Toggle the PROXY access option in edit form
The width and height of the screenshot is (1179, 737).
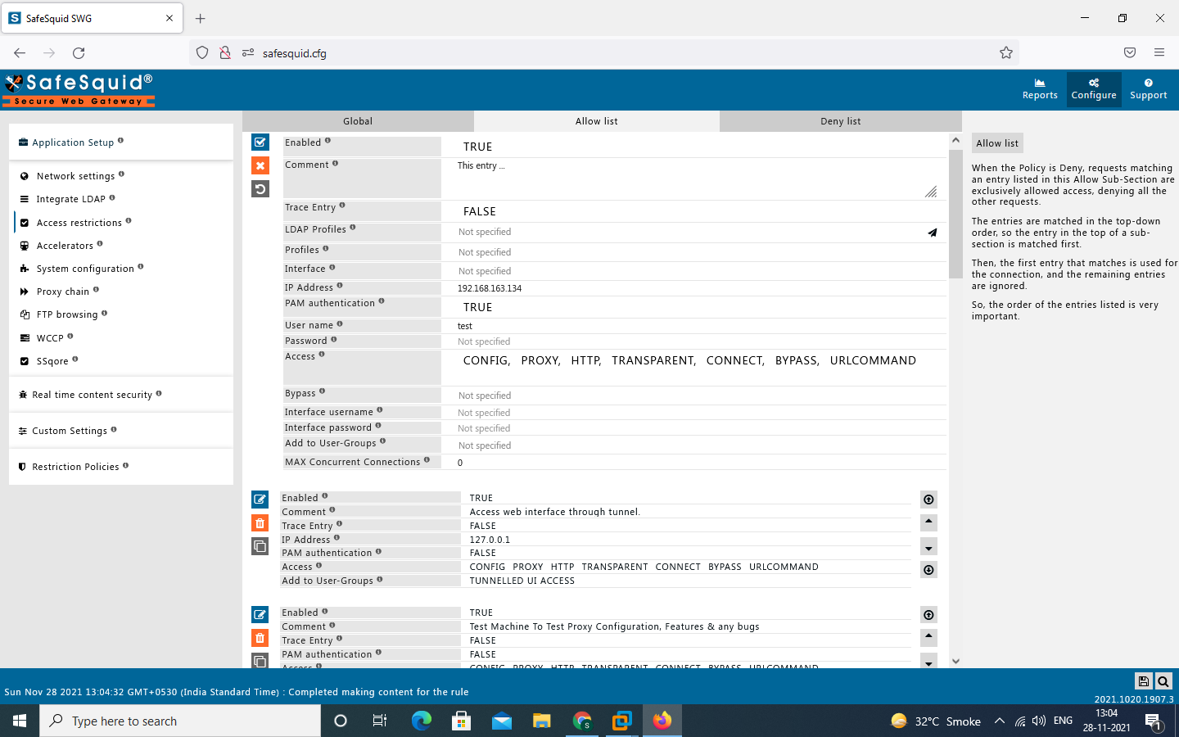point(540,360)
